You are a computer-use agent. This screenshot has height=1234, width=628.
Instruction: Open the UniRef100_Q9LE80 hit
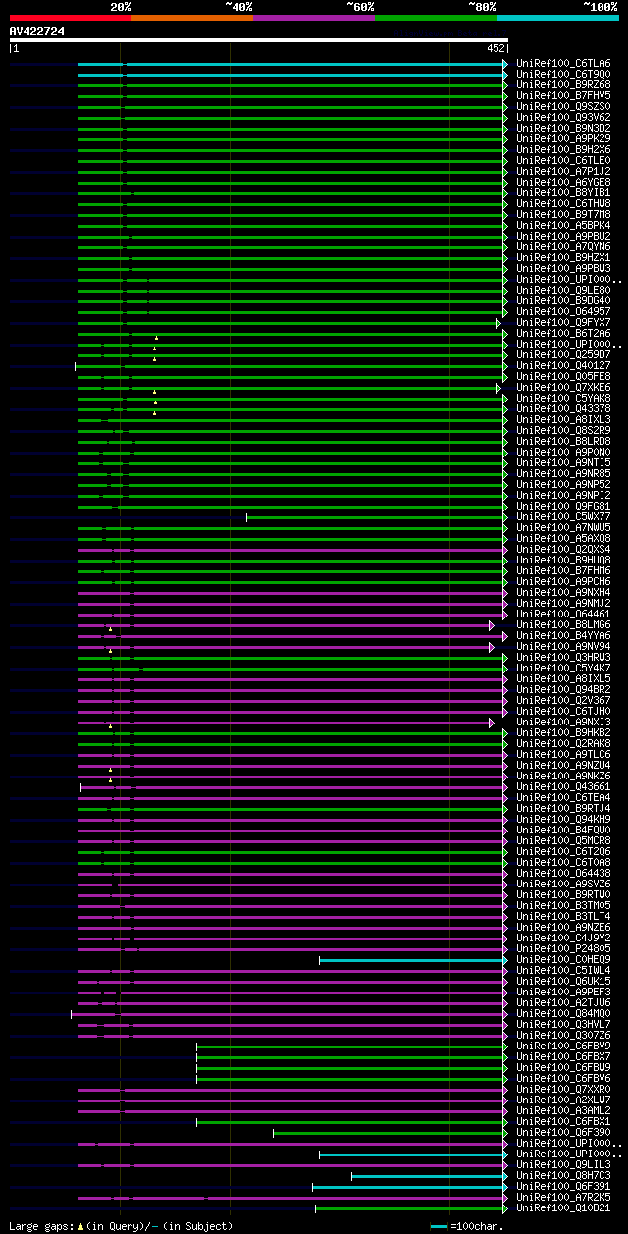point(563,290)
